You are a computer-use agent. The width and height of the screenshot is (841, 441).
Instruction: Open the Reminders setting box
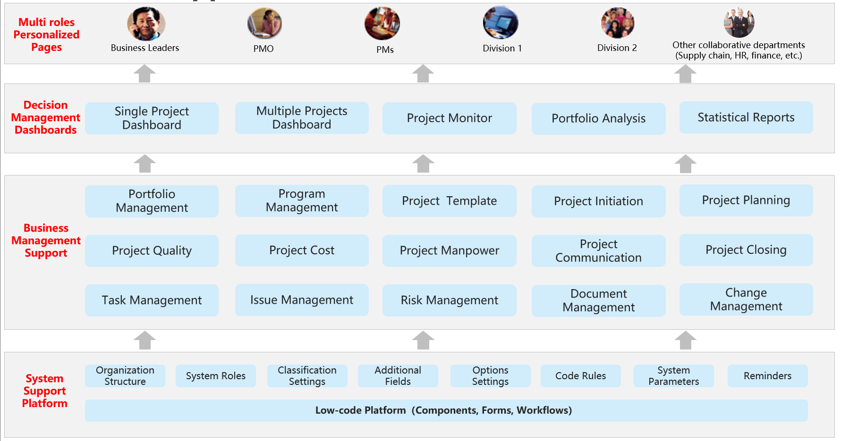tap(767, 376)
